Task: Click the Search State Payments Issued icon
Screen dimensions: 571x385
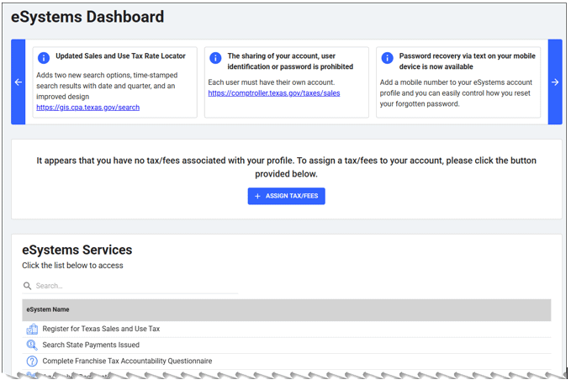Action: (32, 345)
